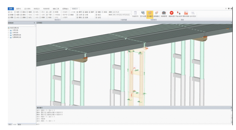This screenshot has width=236, height=130.
Task: Toggle the 水文 hydrology checkbox
Action: (15, 18)
